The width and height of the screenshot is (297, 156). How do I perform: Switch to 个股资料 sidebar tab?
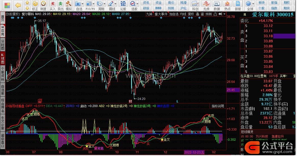click(3, 74)
